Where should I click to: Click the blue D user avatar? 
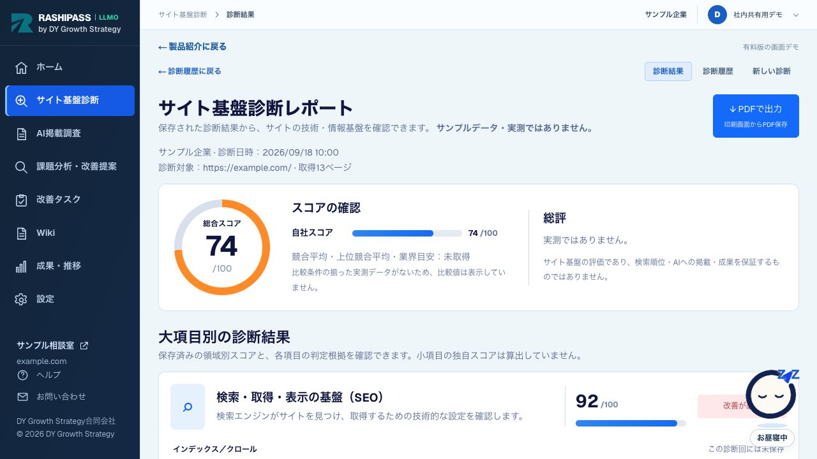[717, 15]
